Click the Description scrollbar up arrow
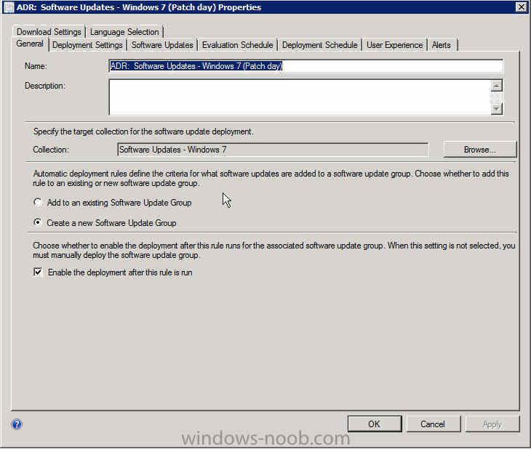The image size is (531, 449). (x=497, y=86)
